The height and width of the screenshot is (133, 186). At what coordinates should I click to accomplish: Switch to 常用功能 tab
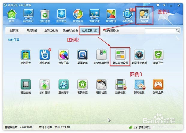tap(32, 31)
